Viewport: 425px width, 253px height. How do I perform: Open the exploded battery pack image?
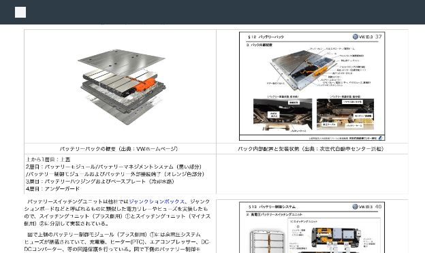point(121,86)
